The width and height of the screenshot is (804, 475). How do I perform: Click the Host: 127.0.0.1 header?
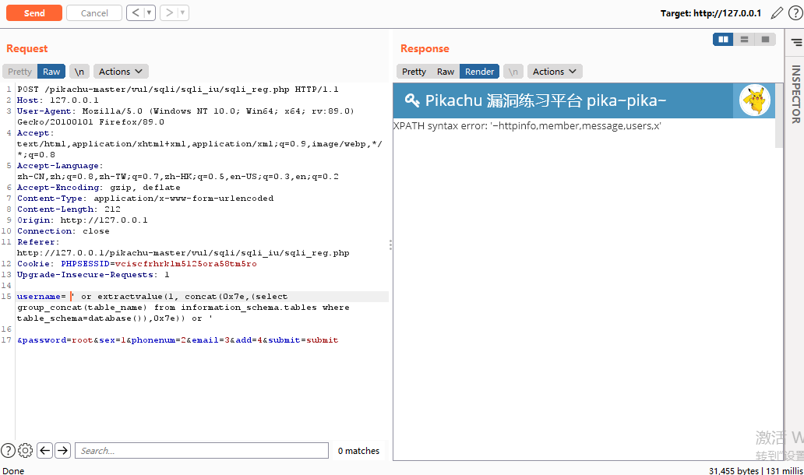click(58, 100)
